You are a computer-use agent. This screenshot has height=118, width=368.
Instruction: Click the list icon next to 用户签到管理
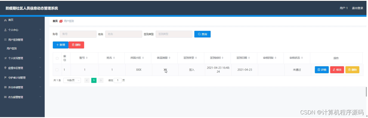click(5, 40)
